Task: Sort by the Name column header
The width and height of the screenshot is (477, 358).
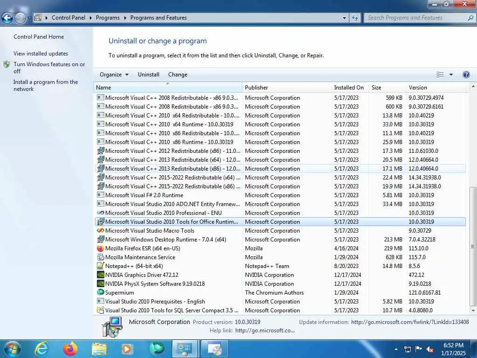Action: click(x=168, y=87)
